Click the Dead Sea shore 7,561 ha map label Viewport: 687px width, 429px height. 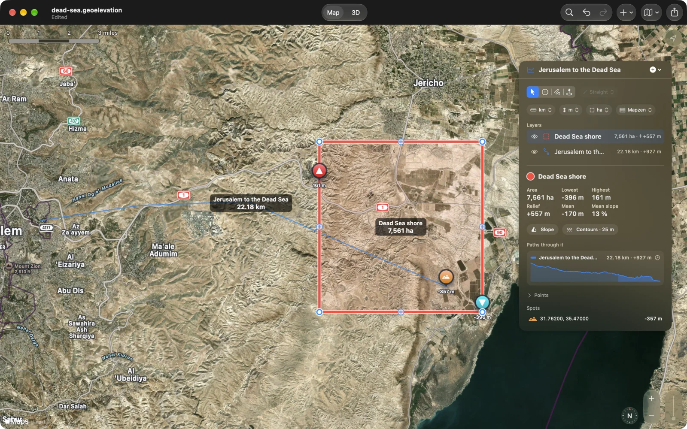(x=401, y=227)
